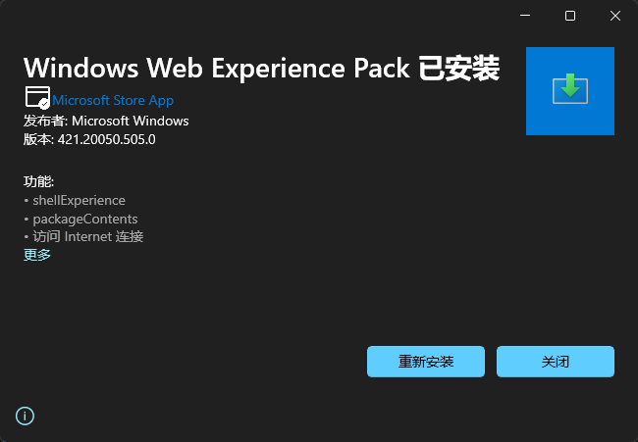Click the 发布者 label

[x=45, y=121]
